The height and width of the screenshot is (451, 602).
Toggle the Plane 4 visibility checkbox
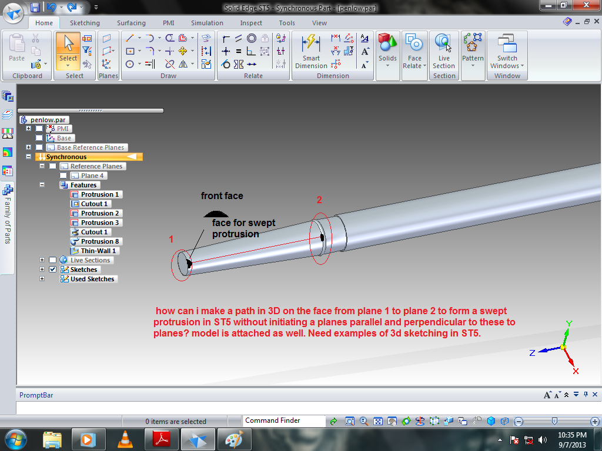[x=63, y=176]
